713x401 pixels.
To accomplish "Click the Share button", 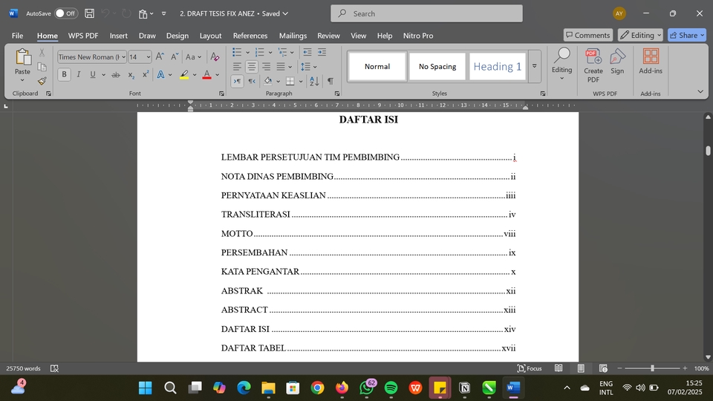I will click(686, 35).
